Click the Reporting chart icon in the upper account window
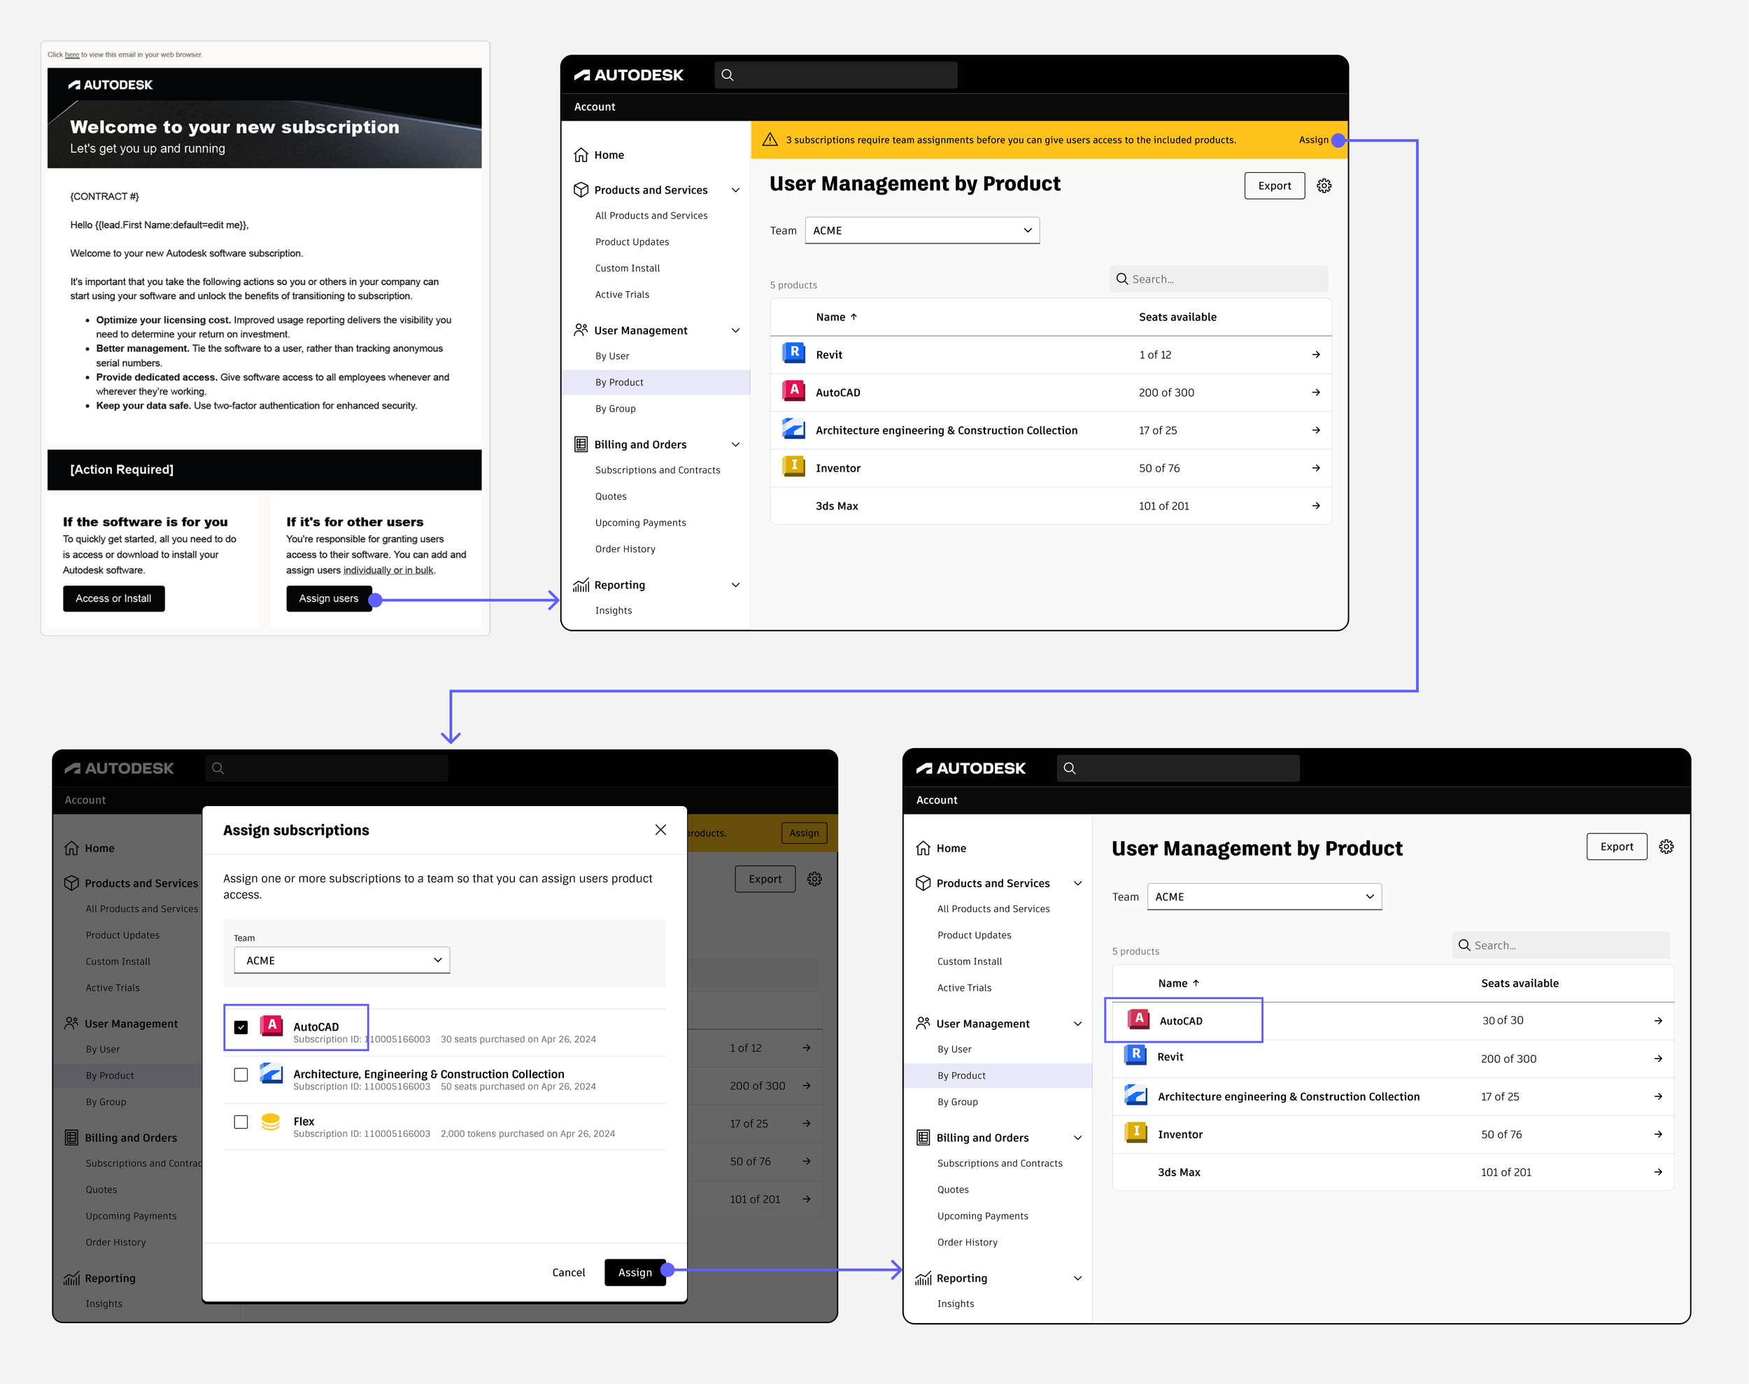1749x1384 pixels. coord(581,584)
